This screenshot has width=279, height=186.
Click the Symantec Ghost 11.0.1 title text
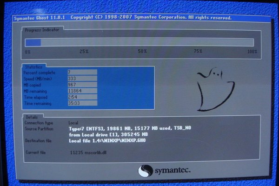(40, 18)
